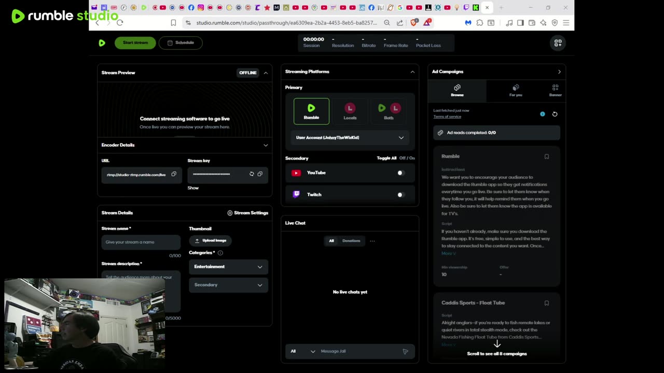Open the chat channel All dropdown
The height and width of the screenshot is (373, 664).
[x=303, y=351]
